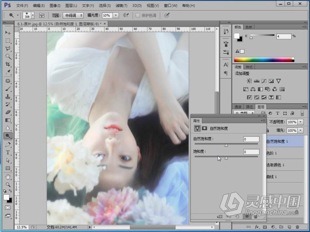This screenshot has width=310, height=232.
Task: Open the collapsed Paragraph panel icon
Action: pyautogui.click(x=226, y=73)
